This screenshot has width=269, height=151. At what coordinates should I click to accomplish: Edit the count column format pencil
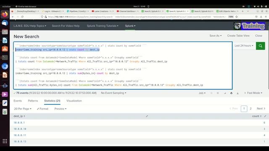coord(265,116)
